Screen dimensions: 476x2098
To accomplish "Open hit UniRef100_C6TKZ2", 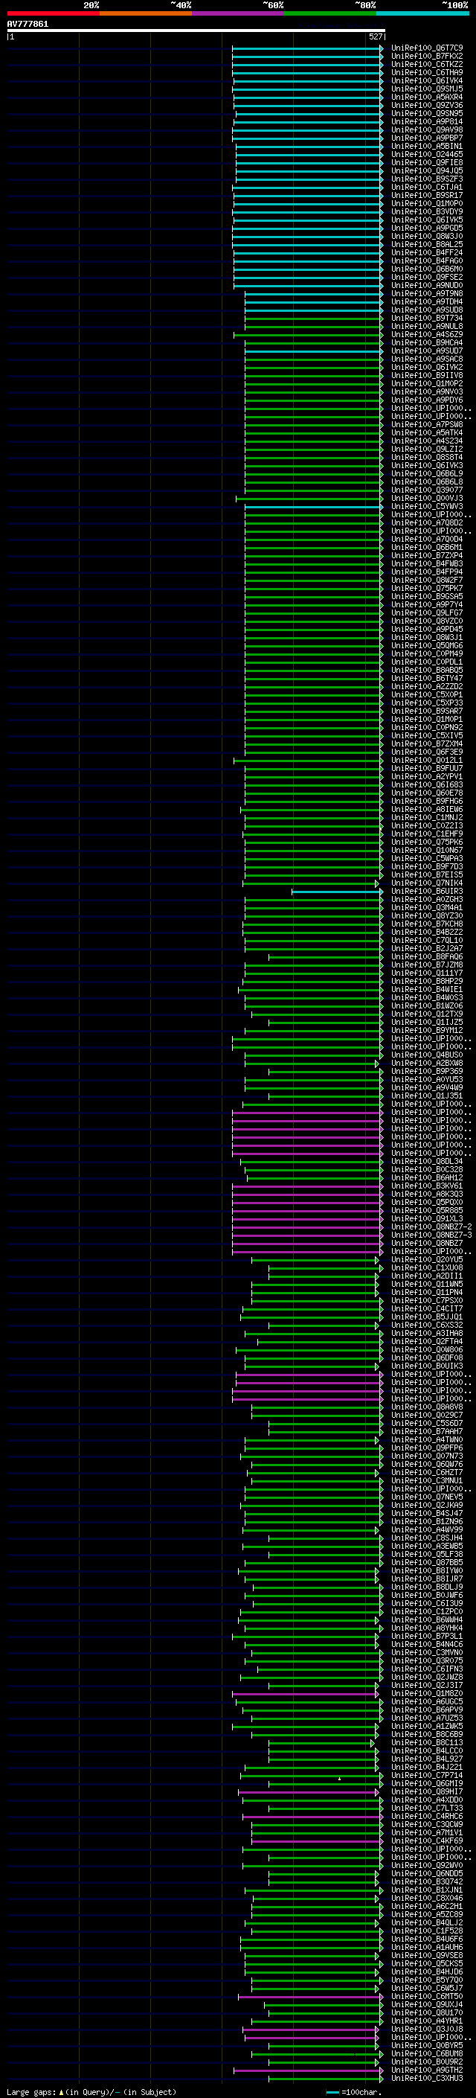I will click(x=427, y=64).
